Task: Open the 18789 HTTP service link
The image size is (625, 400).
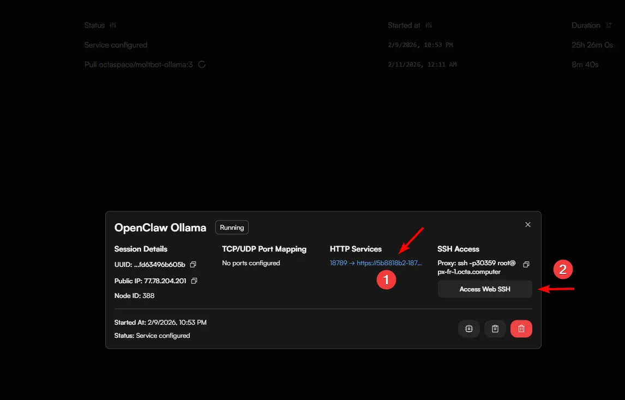Action: tap(375, 263)
